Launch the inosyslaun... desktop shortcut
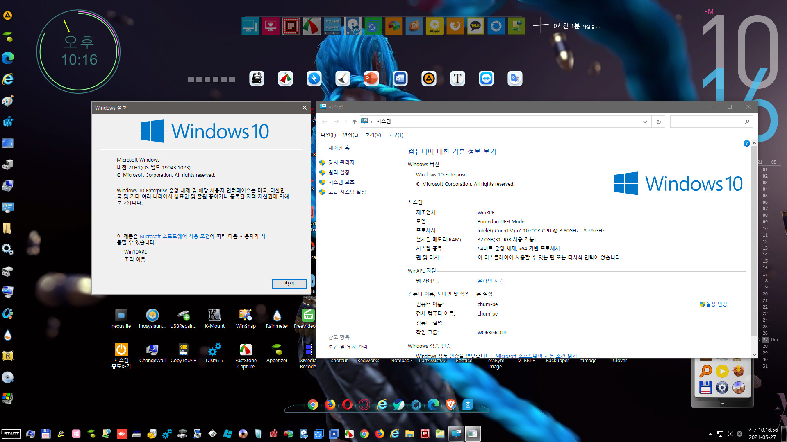 point(152,319)
